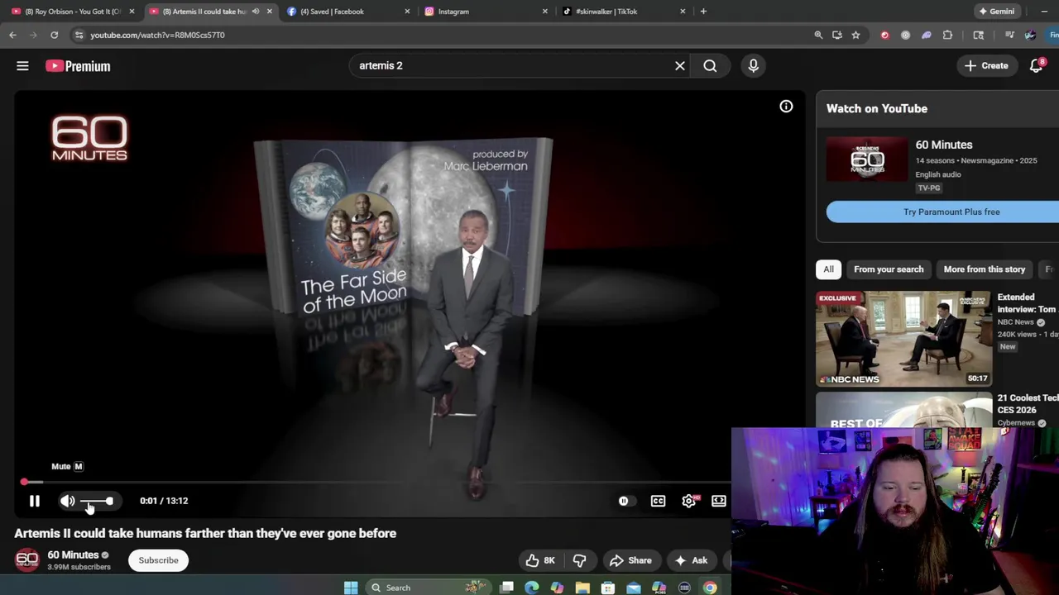The height and width of the screenshot is (595, 1059).
Task: Close the Facebook tab
Action: tap(406, 12)
